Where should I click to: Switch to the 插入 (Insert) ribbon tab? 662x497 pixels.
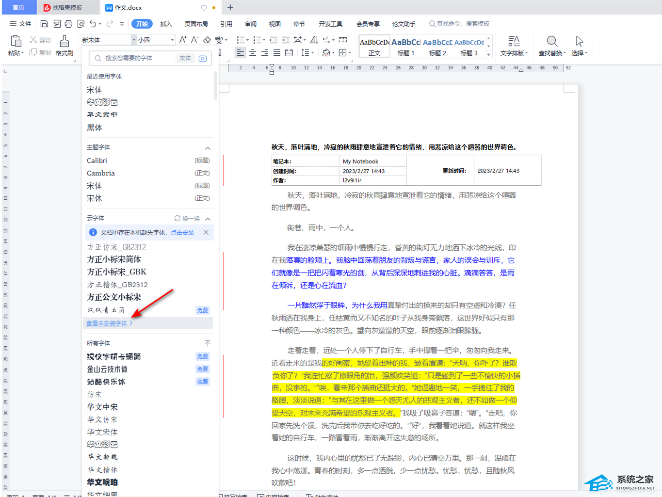pyautogui.click(x=166, y=24)
